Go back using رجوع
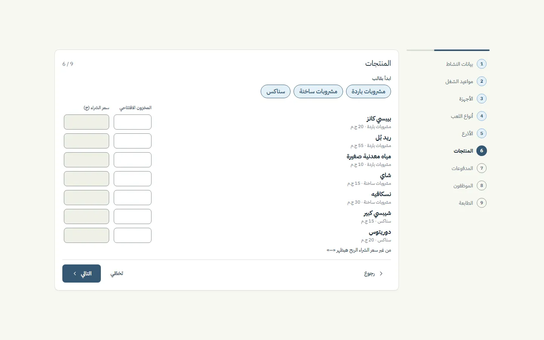The image size is (544, 340). (x=374, y=274)
